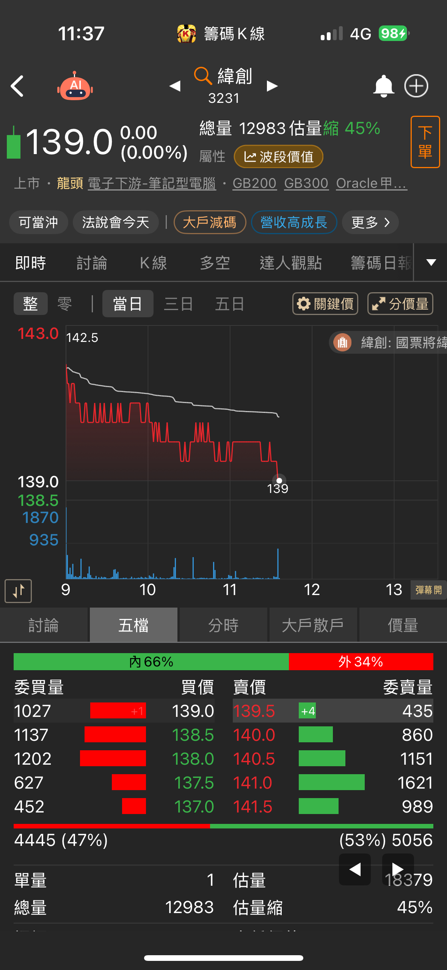This screenshot has height=970, width=447.
Task: Open the AI robot assistant
Action: point(75,86)
